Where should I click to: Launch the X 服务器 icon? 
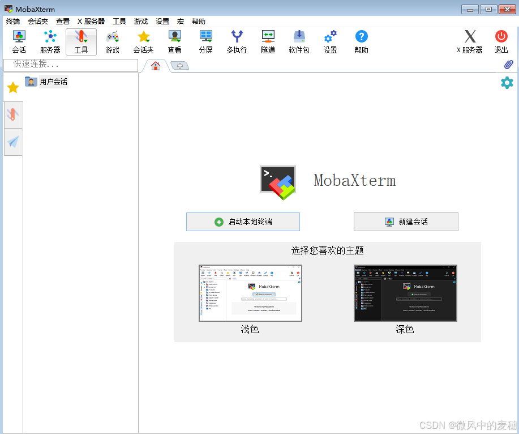[x=470, y=41]
